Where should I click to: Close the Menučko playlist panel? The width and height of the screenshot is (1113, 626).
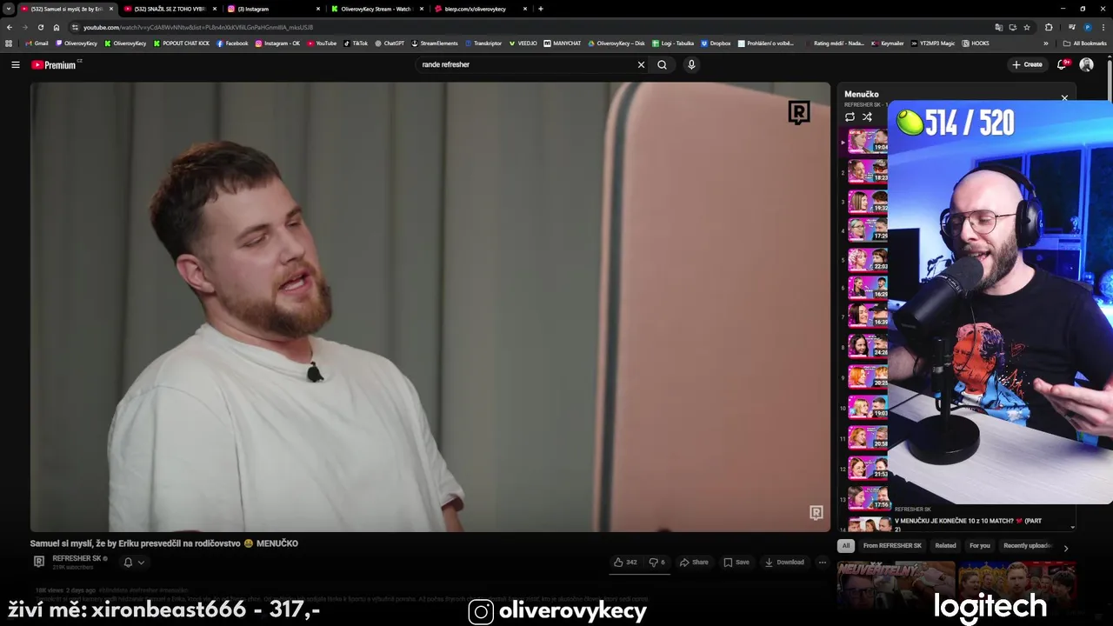[x=1064, y=98]
